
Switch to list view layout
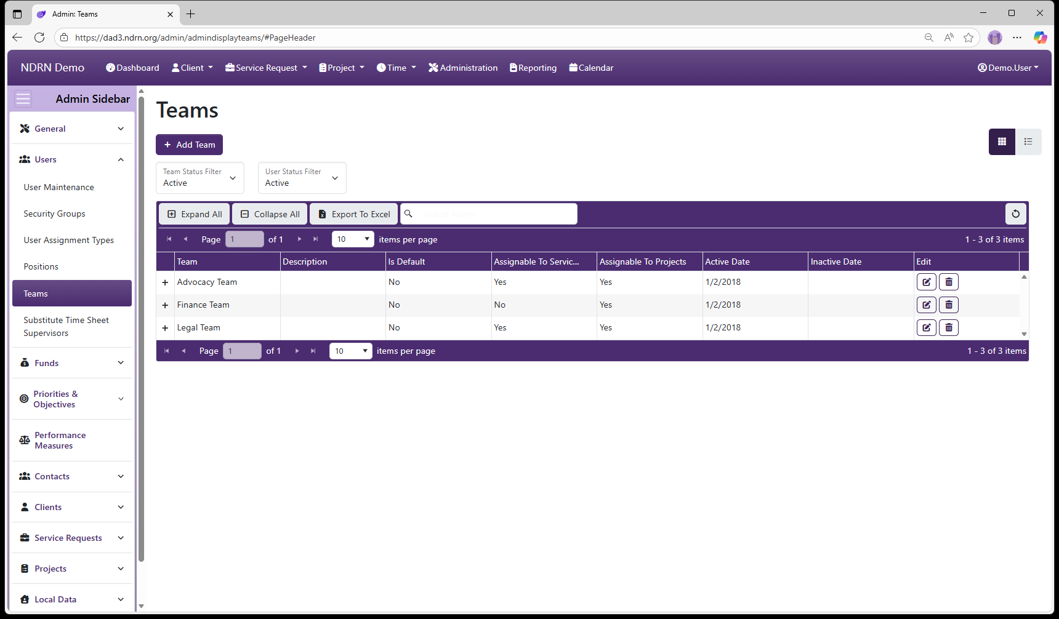1028,142
